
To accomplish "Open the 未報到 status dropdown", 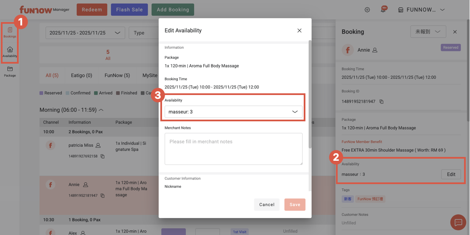I will 428,32.
